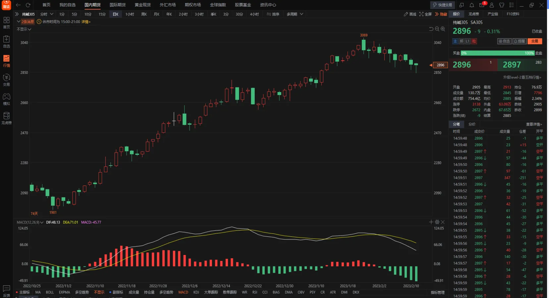Expand the MACD(12,26,9) indicator dropdown
The image size is (549, 298).
point(30,222)
